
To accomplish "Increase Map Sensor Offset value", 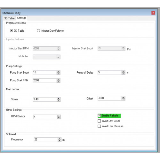I will [x=123, y=97].
